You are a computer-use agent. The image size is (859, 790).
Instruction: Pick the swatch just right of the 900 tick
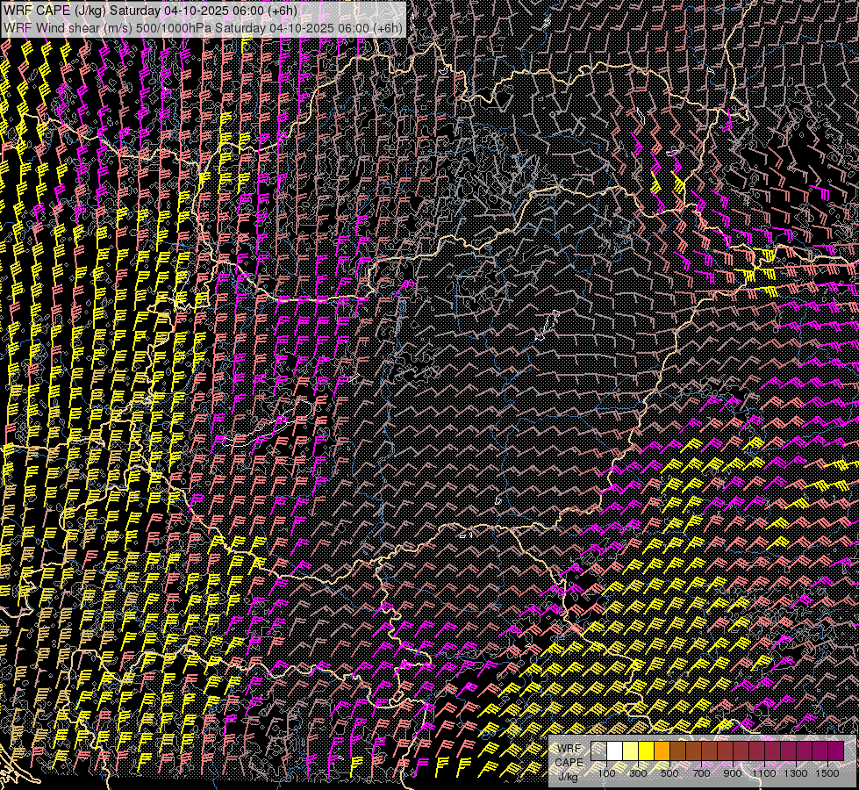click(741, 751)
